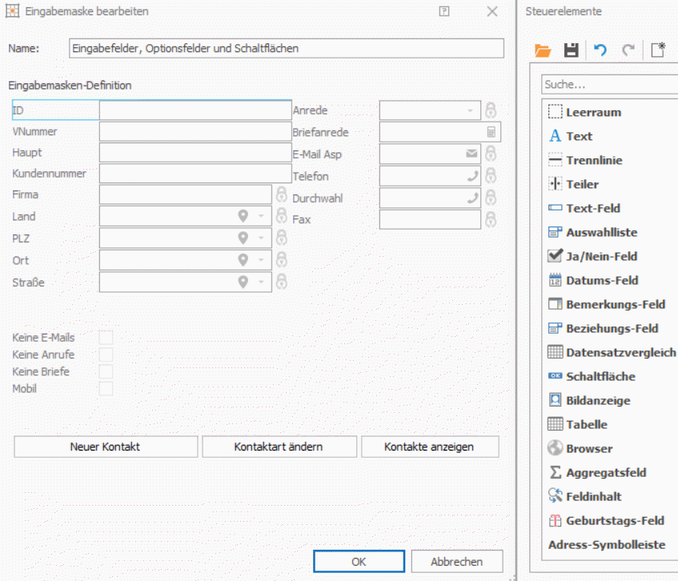Image resolution: width=678 pixels, height=581 pixels.
Task: Click the Neuer Kontakt button
Action: coord(106,447)
